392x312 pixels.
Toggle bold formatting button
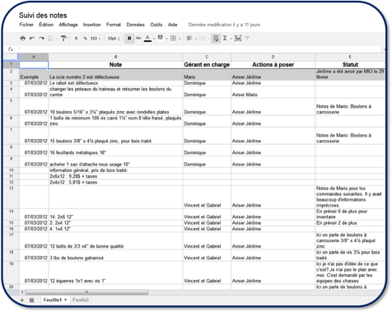point(129,39)
